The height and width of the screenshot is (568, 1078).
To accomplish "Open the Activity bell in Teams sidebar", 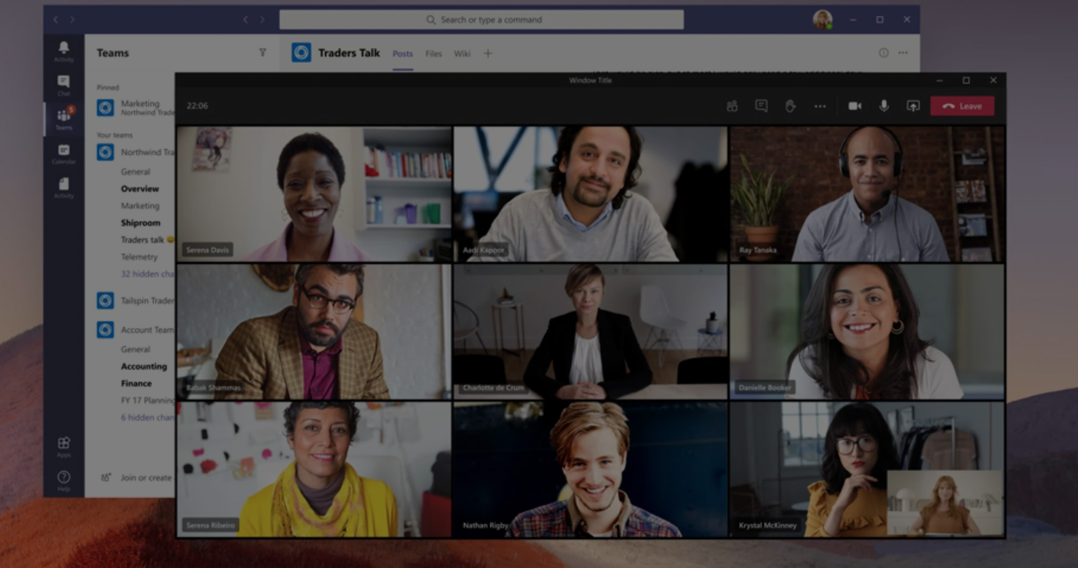I will 64,52.
